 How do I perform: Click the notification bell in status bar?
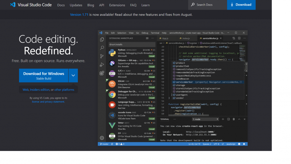point(244,144)
